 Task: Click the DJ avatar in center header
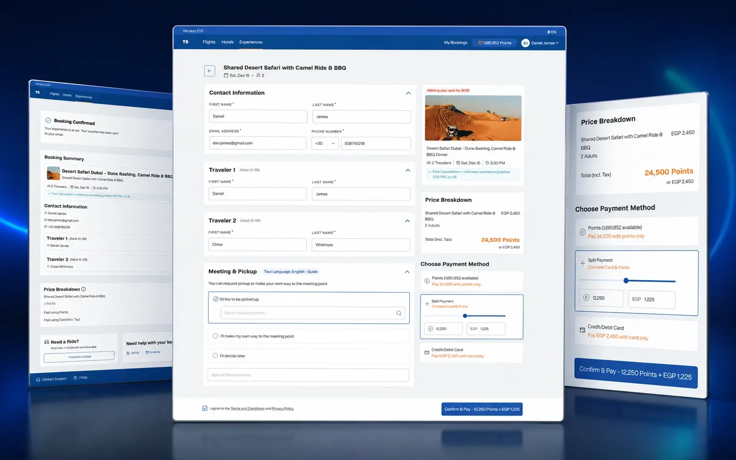[x=525, y=43]
